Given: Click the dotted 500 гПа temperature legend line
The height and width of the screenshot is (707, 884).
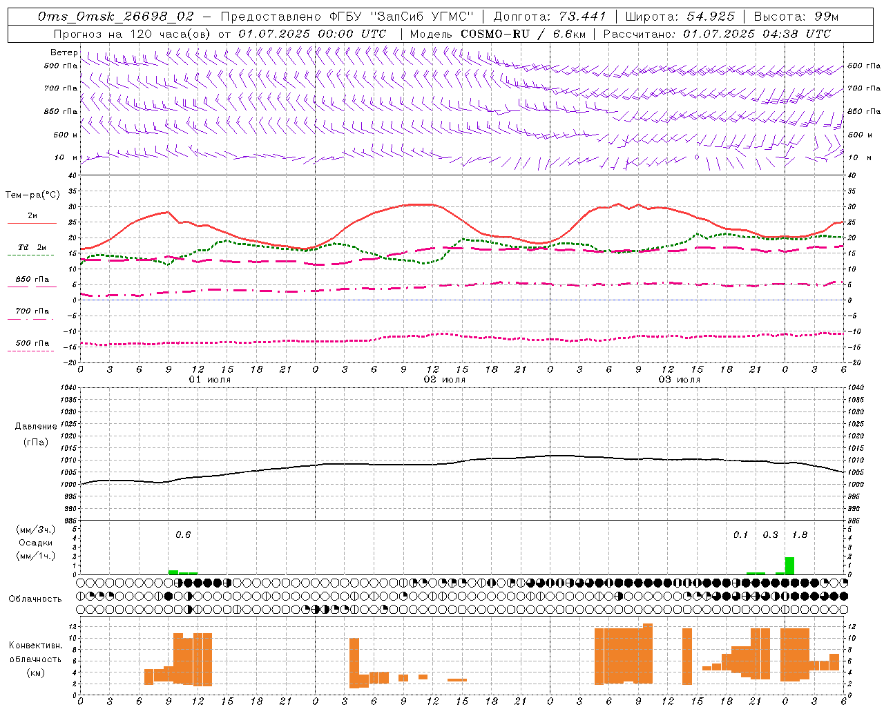Looking at the screenshot, I should (31, 351).
